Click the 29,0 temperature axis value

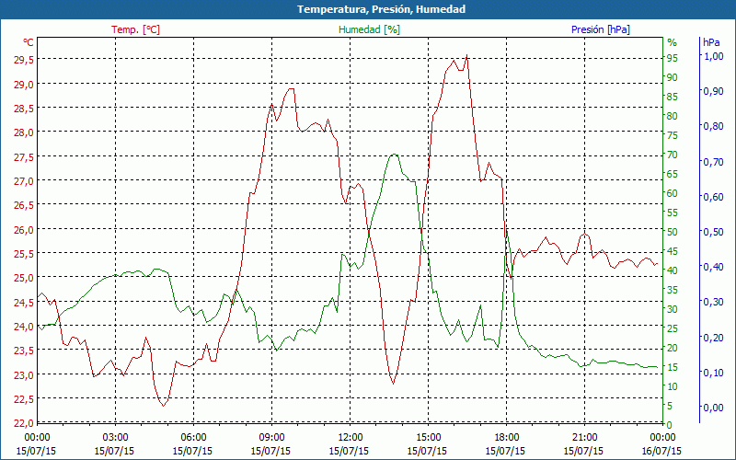click(24, 84)
